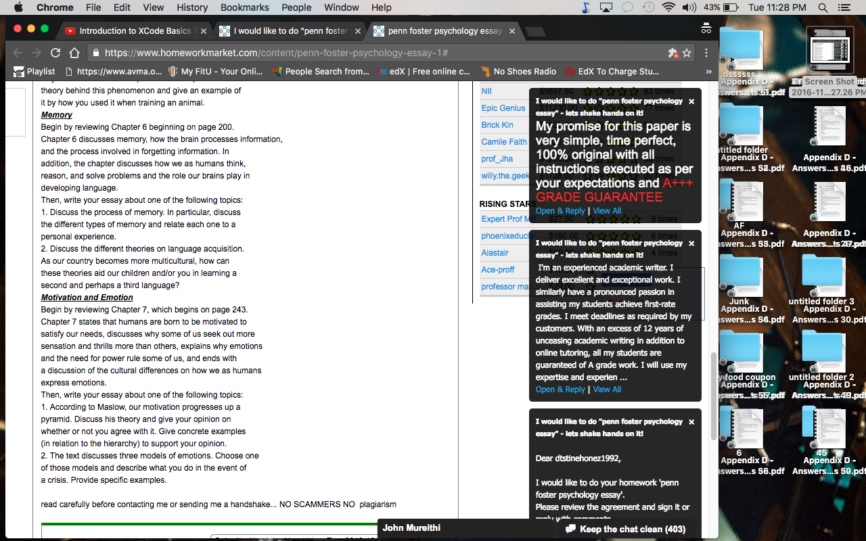Select the untitled folder 3 desktop icon
This screenshot has height=541, width=866.
(x=821, y=277)
